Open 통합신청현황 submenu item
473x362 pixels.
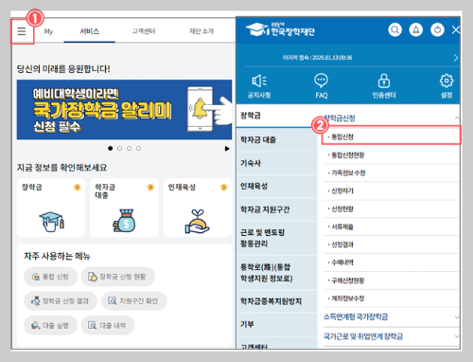point(391,155)
